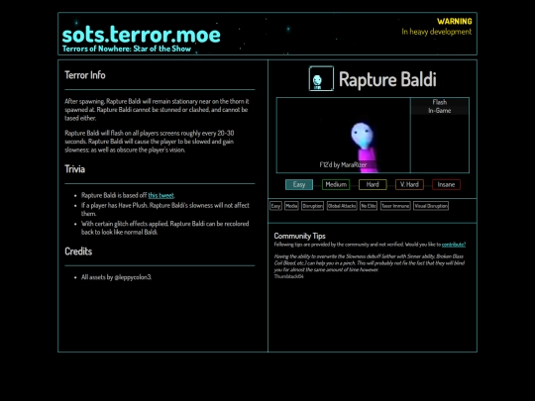Image resolution: width=535 pixels, height=401 pixels.
Task: Click 'Terrors of Nowhere: Star of the Show' subtitle
Action: pyautogui.click(x=127, y=49)
